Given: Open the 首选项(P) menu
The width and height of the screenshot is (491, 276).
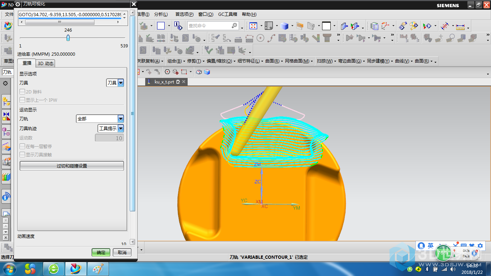Looking at the screenshot, I should [184, 14].
